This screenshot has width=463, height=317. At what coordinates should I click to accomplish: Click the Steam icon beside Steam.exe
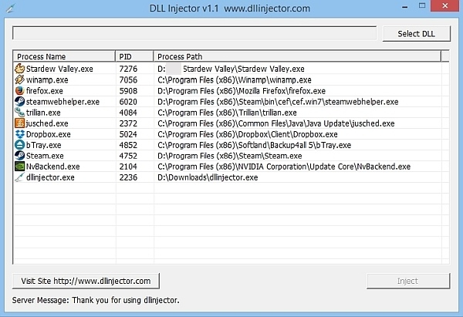pos(19,156)
